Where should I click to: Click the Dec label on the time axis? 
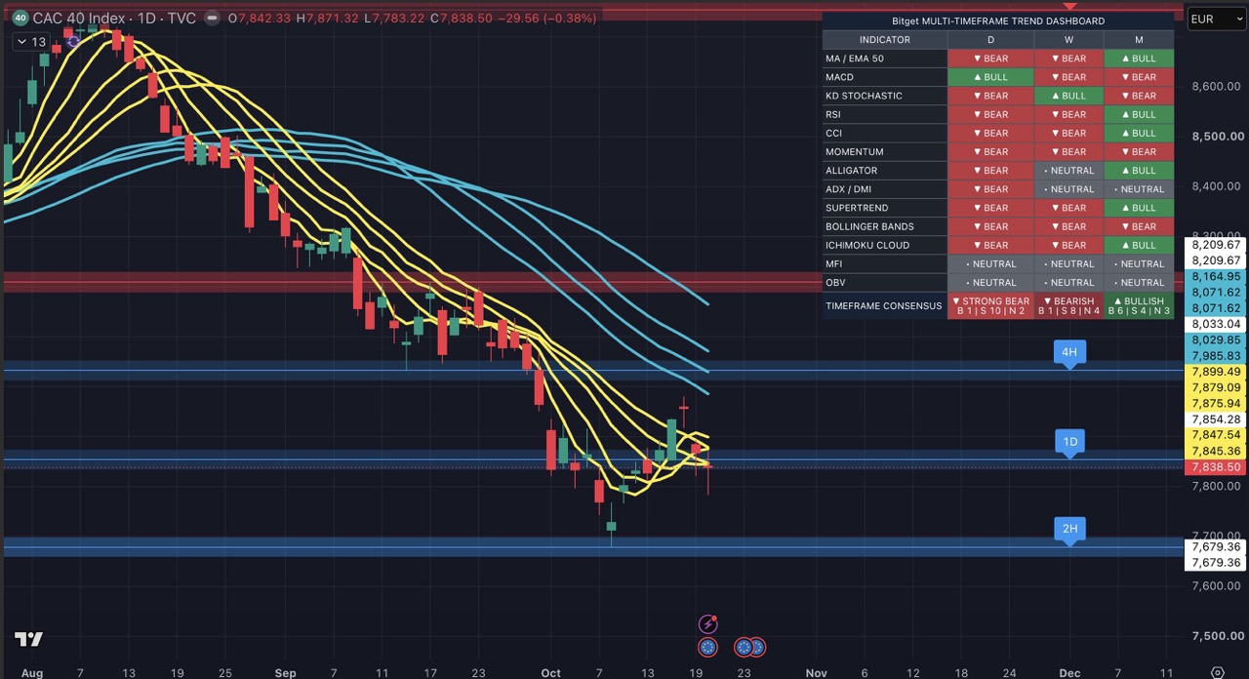(x=1069, y=672)
